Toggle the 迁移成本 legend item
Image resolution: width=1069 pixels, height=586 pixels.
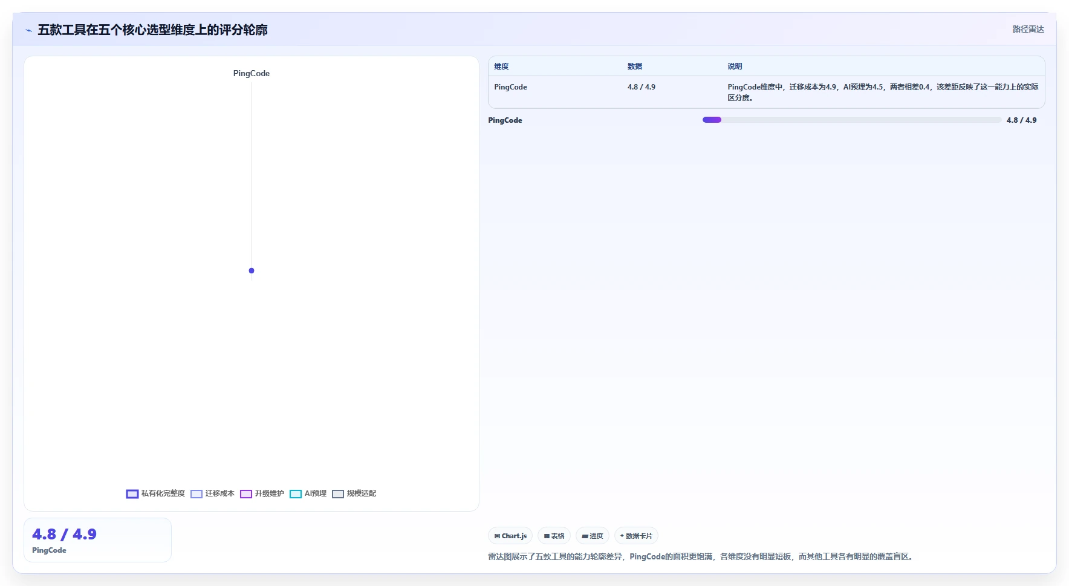(212, 493)
